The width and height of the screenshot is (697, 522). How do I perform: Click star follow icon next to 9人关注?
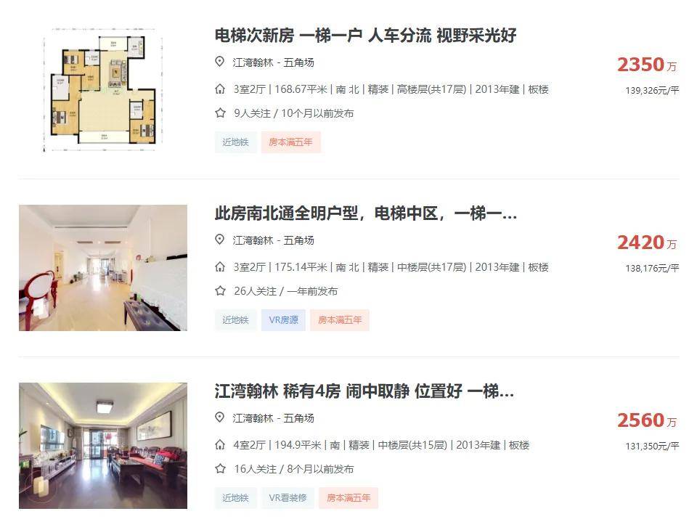(220, 113)
